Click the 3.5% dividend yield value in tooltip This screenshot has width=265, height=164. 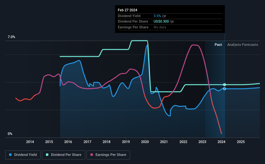click(157, 16)
